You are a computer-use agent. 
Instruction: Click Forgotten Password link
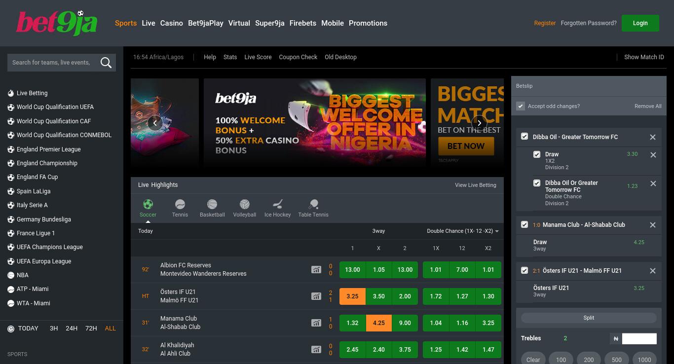tap(589, 23)
